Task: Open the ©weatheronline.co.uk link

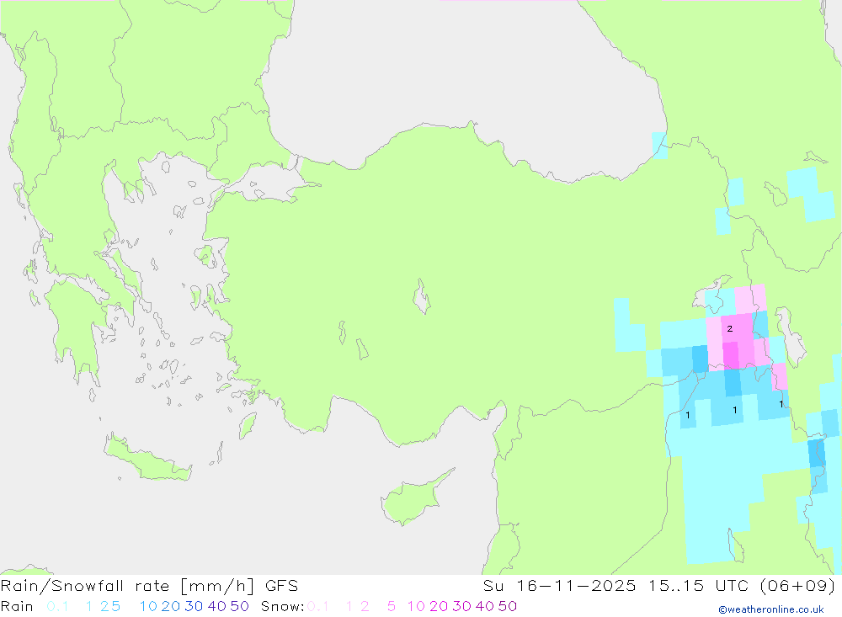Action: [x=771, y=609]
